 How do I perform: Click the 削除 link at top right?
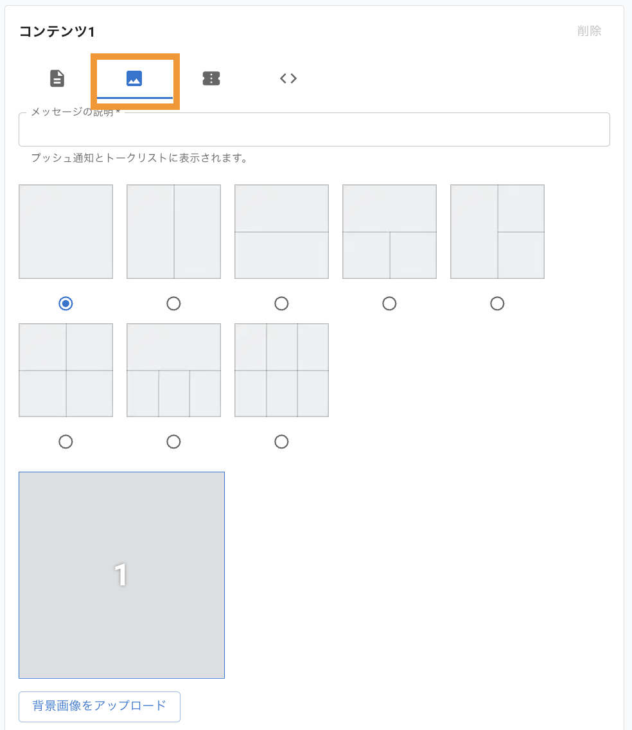(590, 30)
